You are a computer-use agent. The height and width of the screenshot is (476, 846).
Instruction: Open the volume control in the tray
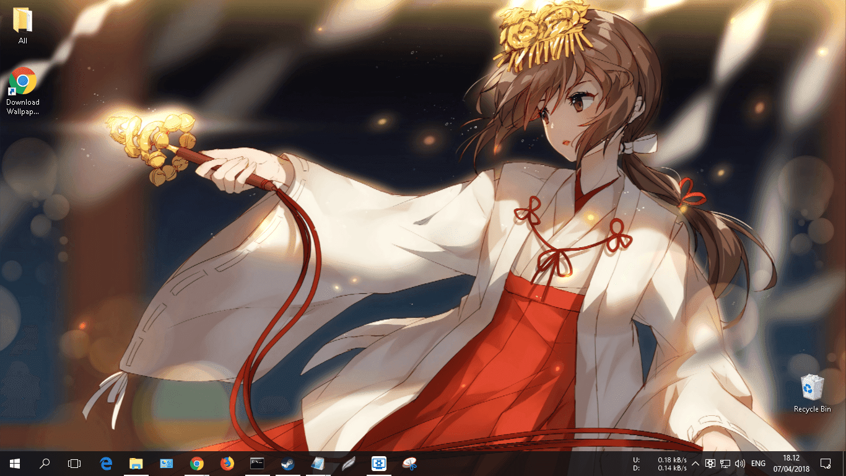click(740, 463)
